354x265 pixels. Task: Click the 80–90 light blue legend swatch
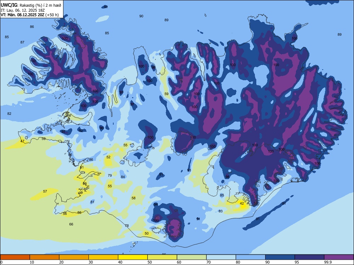click(x=251, y=257)
